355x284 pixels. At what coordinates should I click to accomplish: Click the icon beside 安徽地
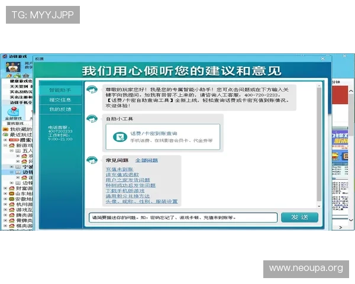click(12, 199)
